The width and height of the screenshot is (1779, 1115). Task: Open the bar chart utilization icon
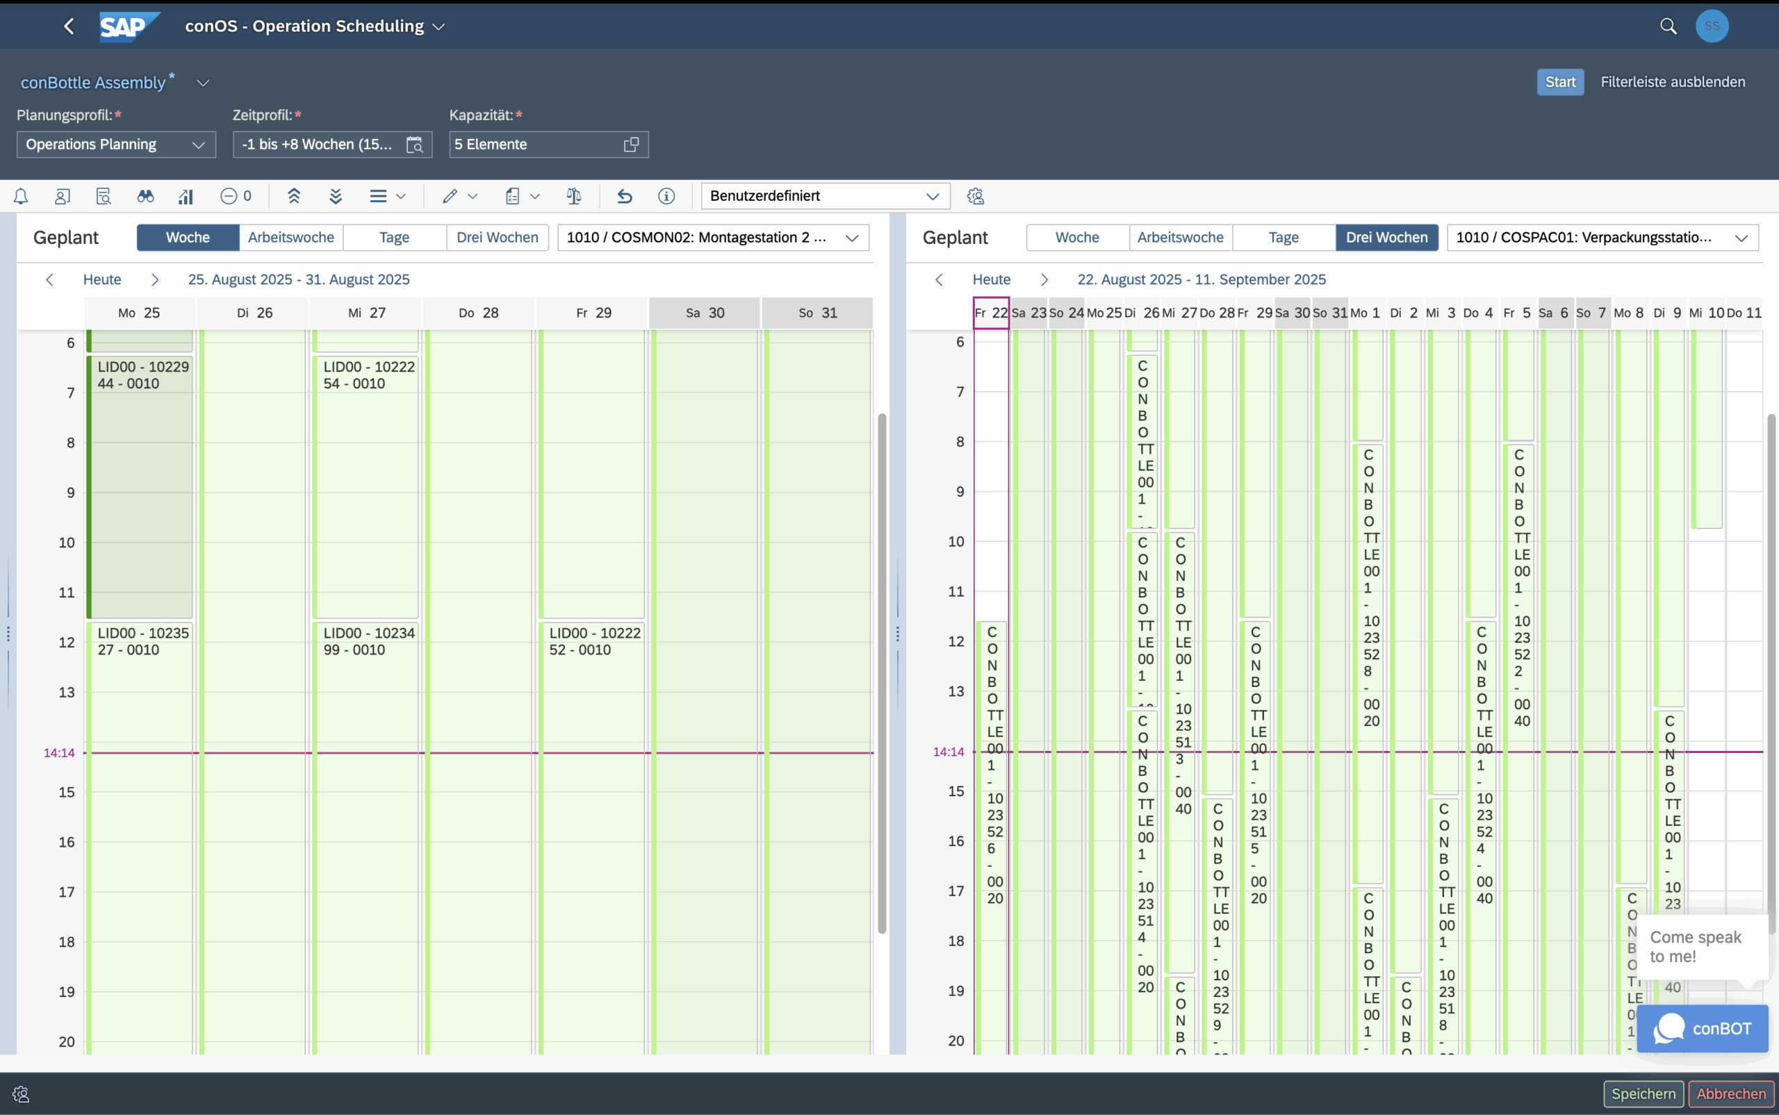[186, 196]
